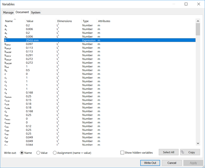Select the a_b variable row

point(100,25)
